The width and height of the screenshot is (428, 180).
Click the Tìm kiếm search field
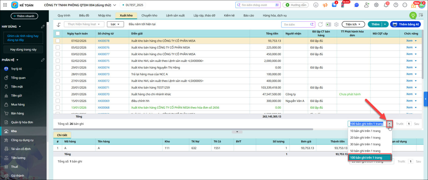(x=296, y=25)
